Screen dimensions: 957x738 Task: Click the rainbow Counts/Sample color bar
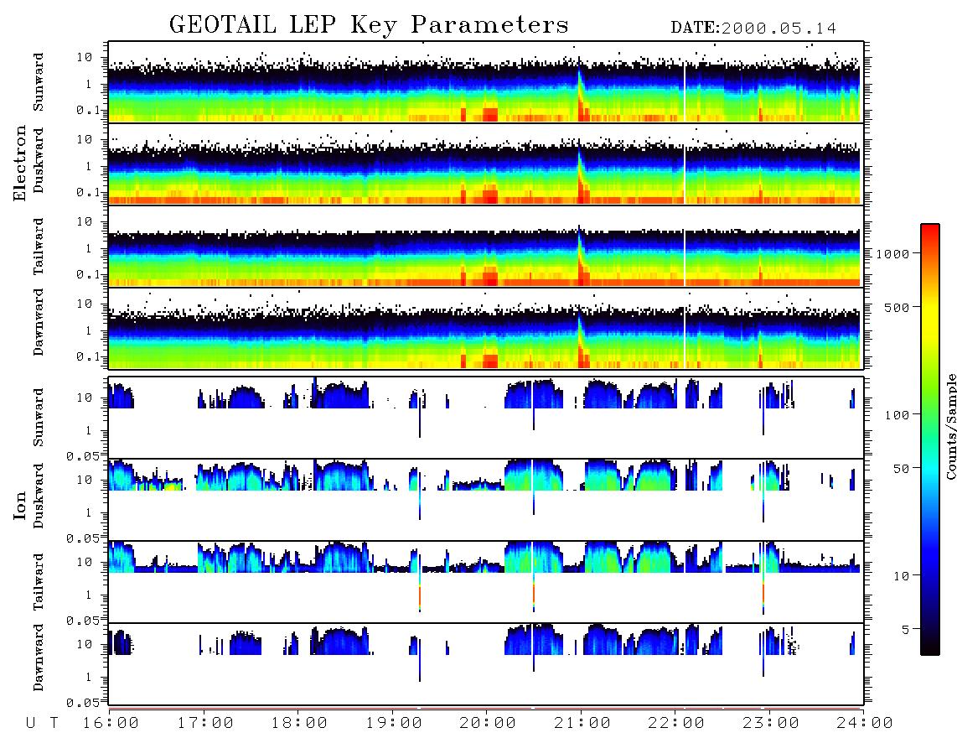coord(929,439)
